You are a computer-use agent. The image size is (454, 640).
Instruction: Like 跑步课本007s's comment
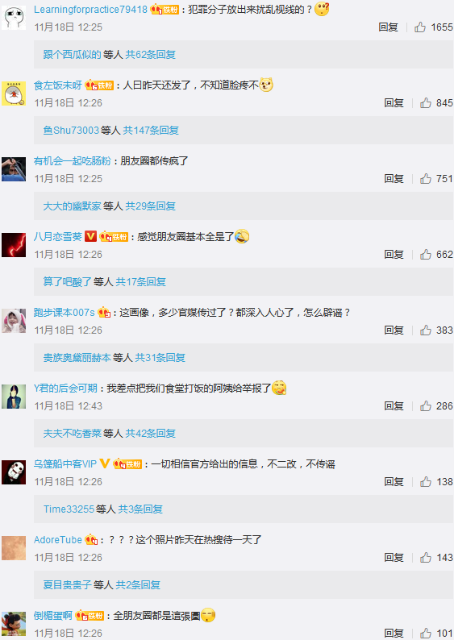(426, 330)
